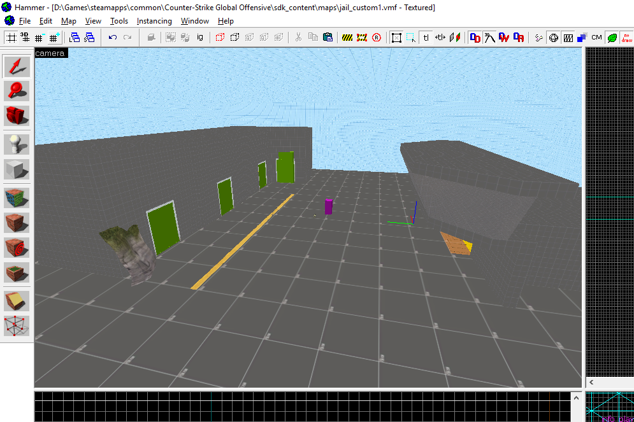Click right 2D view scroll-left arrow
634x422 pixels.
tap(591, 382)
